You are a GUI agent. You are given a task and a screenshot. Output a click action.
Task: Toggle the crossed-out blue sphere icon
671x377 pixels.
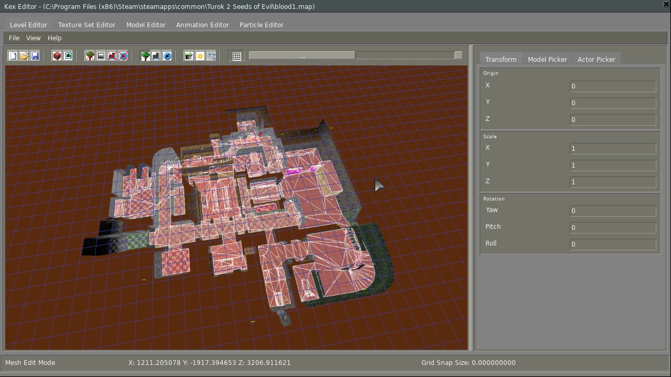(x=123, y=56)
